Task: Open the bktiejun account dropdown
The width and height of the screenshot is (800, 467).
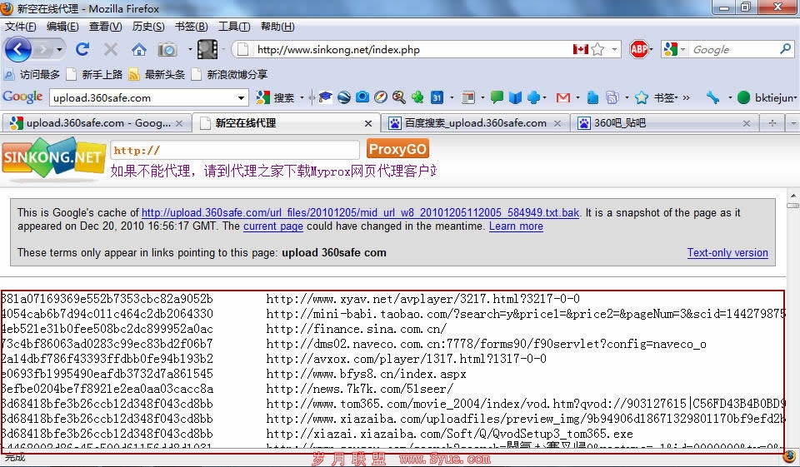Action: pos(795,97)
